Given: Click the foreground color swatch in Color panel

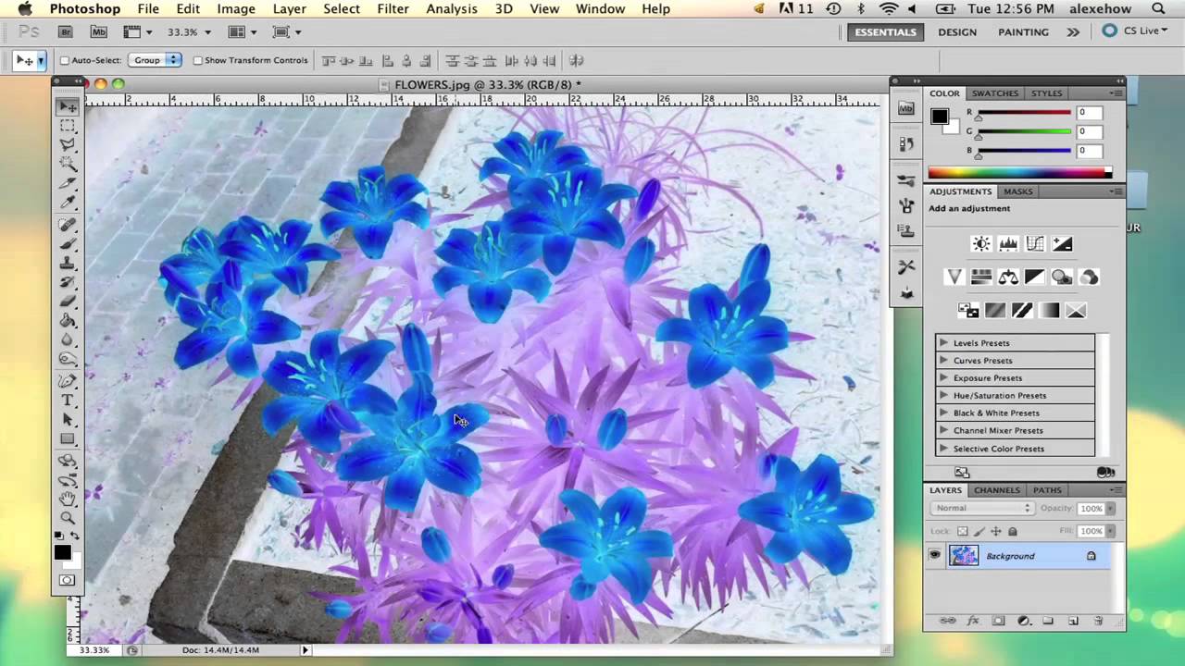Looking at the screenshot, I should coord(940,117).
